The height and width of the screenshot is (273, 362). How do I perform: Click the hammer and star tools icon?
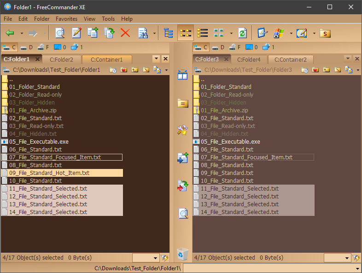(x=183, y=130)
